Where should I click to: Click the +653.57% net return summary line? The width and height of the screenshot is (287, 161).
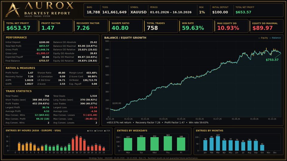(x=158, y=123)
